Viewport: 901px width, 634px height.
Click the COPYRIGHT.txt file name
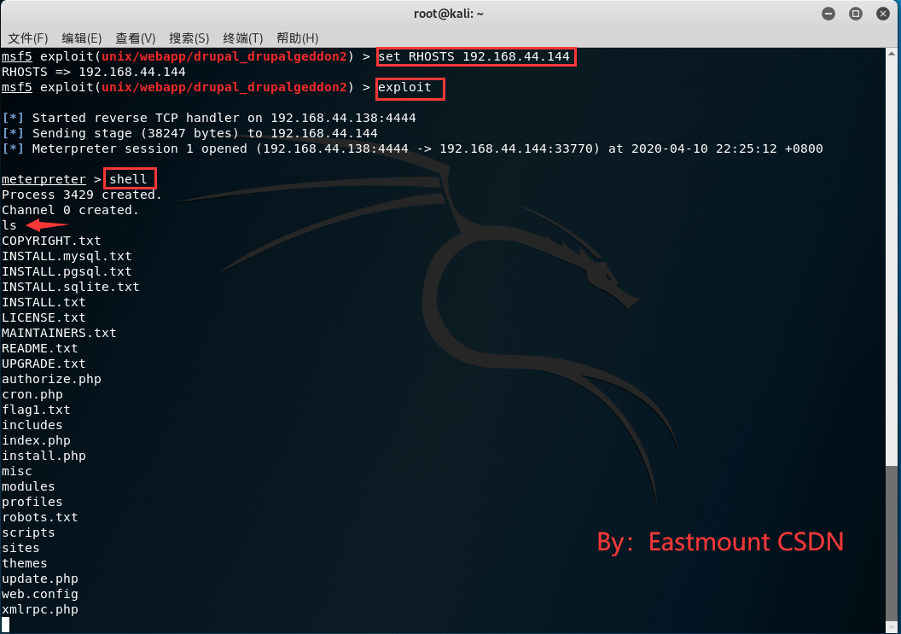click(x=51, y=241)
